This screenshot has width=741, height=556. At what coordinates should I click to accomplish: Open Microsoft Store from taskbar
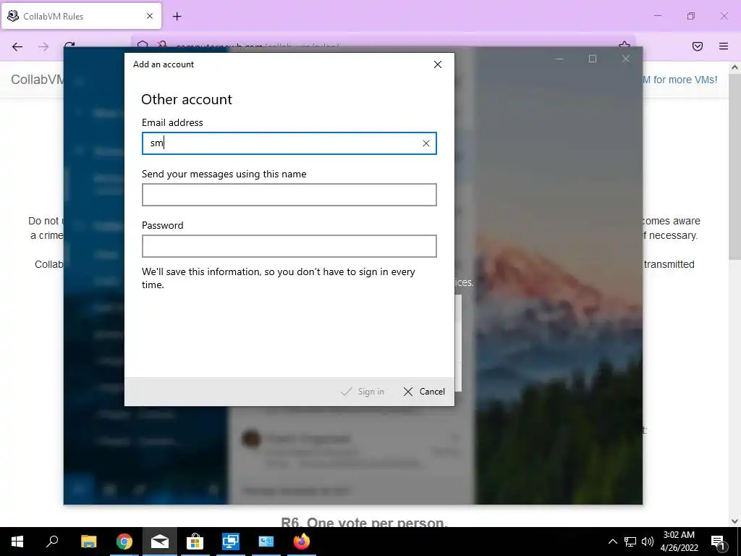tap(195, 542)
